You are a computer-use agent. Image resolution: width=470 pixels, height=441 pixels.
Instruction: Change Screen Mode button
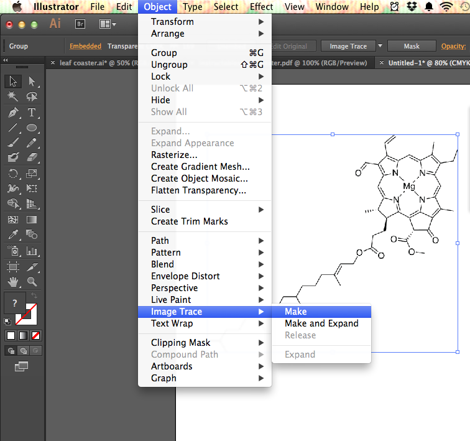pos(22,366)
